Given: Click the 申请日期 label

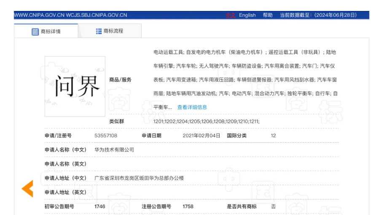Looking at the screenshot, I should (151, 136).
